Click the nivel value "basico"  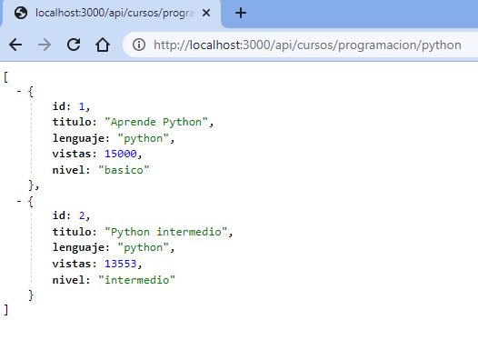pyautogui.click(x=124, y=169)
